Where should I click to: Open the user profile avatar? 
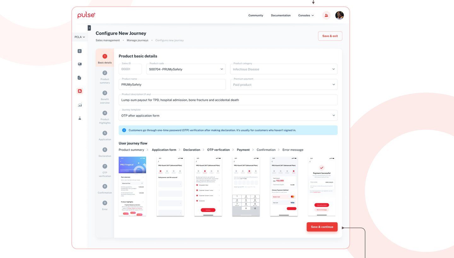click(340, 15)
